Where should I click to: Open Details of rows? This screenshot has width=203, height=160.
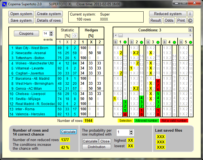click(49, 21)
